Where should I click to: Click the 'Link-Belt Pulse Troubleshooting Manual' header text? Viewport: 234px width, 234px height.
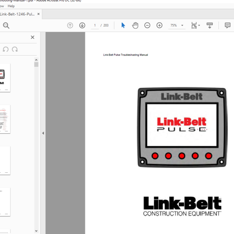coord(126,55)
